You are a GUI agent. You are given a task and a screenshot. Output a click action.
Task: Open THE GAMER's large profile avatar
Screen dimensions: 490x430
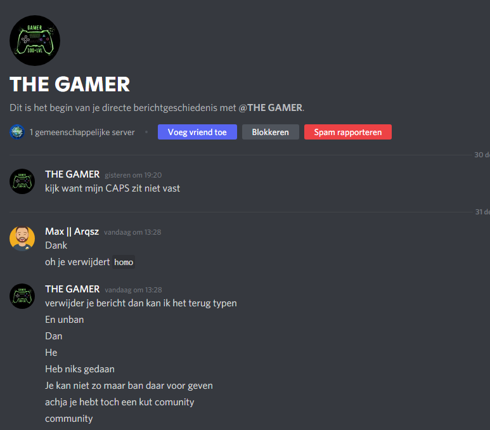click(35, 41)
